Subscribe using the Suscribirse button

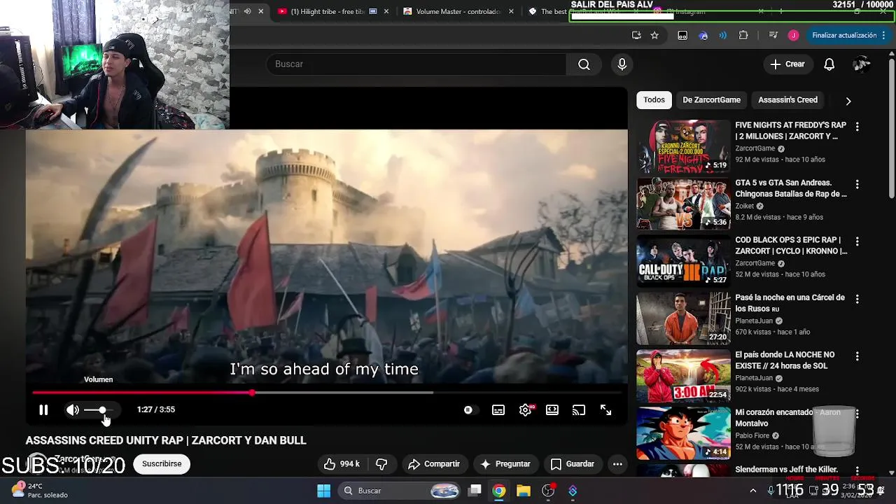(162, 464)
